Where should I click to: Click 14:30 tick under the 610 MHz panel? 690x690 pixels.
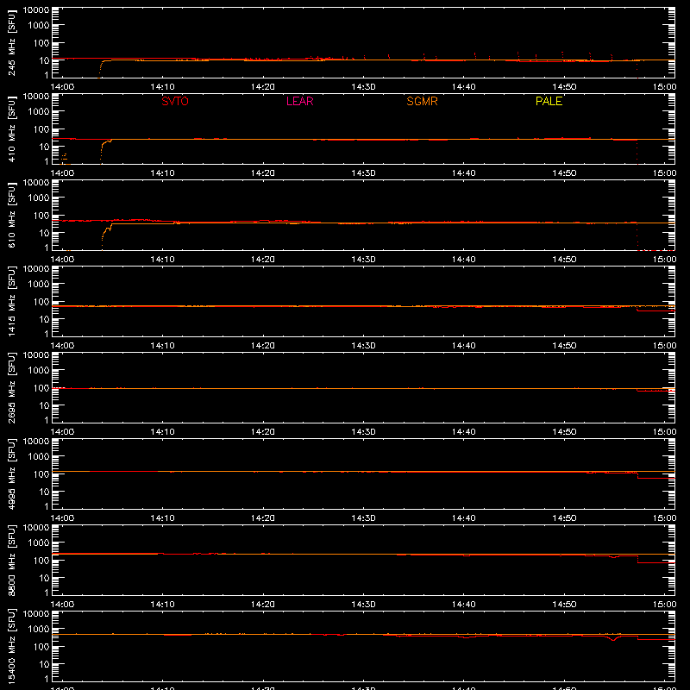[x=363, y=260]
